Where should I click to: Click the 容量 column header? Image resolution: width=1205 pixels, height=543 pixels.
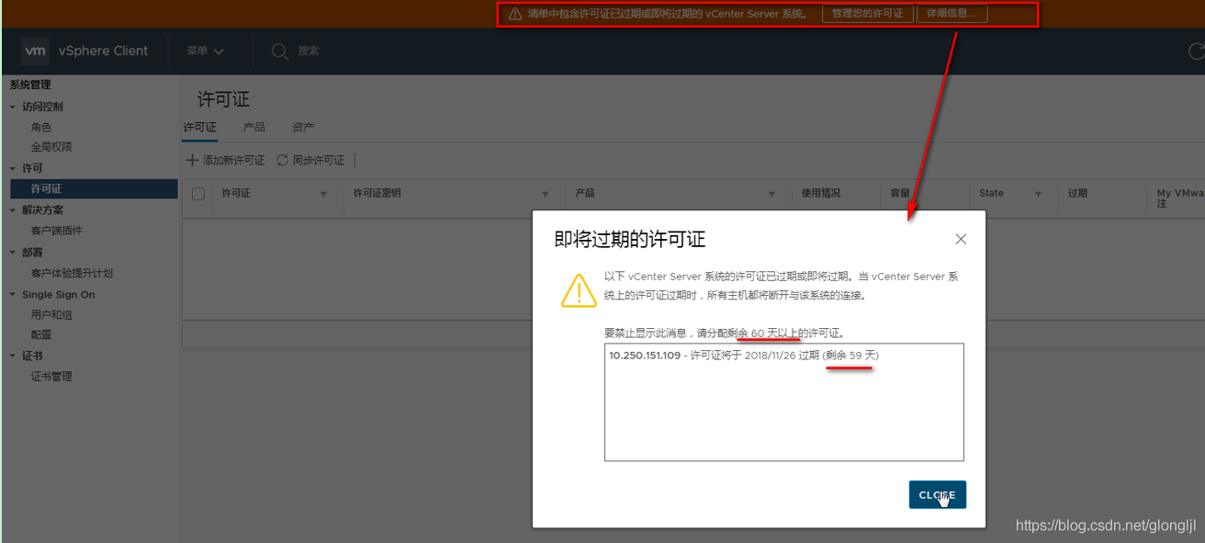[x=900, y=194]
